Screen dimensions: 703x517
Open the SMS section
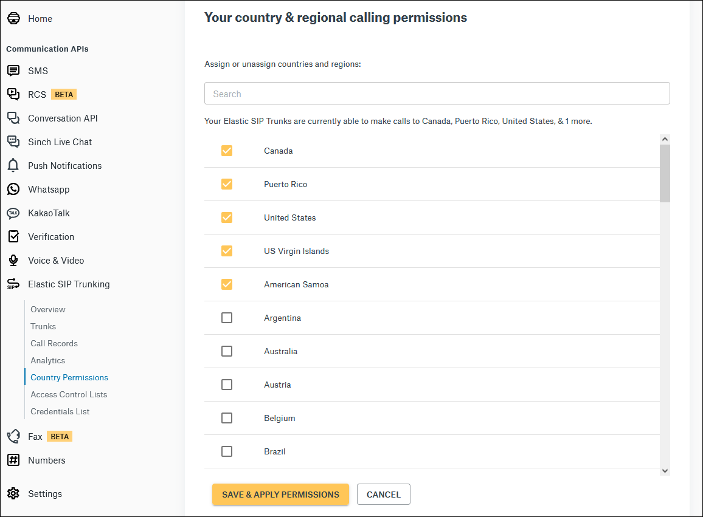[13, 70]
